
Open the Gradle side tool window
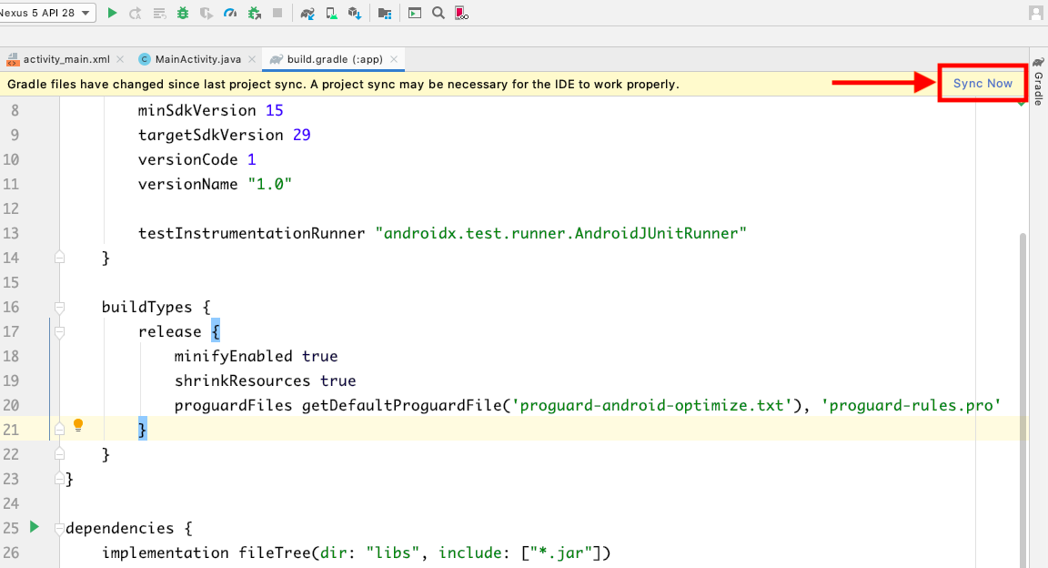1038,82
